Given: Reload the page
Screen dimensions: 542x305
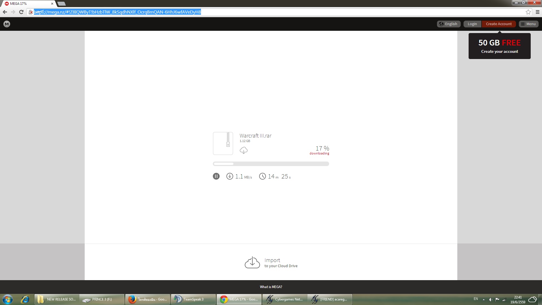Looking at the screenshot, I should [21, 12].
